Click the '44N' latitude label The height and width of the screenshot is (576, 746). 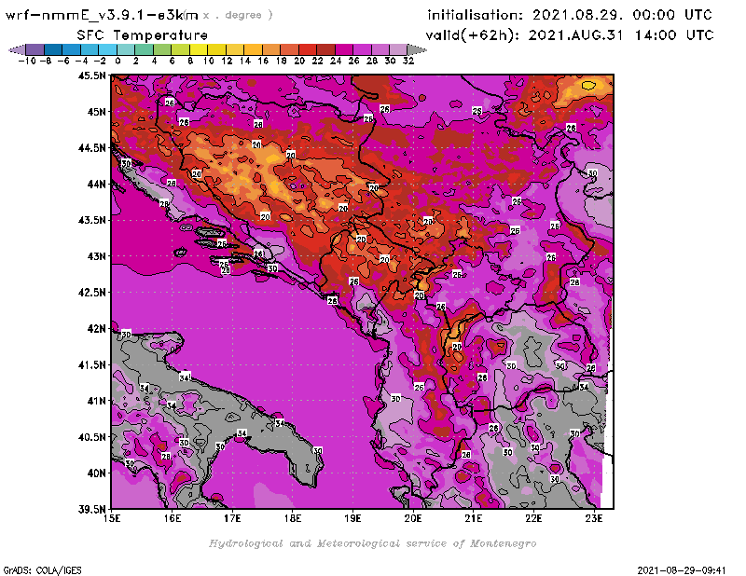click(x=96, y=184)
